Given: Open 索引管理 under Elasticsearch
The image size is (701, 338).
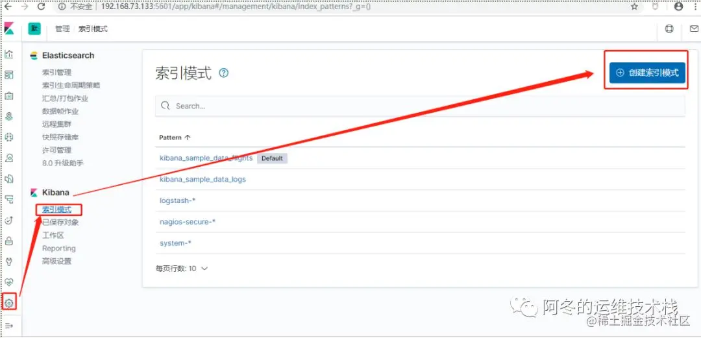Looking at the screenshot, I should coord(56,73).
